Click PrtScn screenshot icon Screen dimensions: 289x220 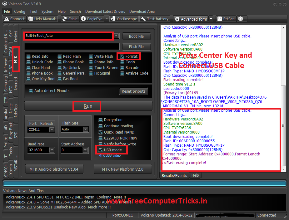click(220, 19)
